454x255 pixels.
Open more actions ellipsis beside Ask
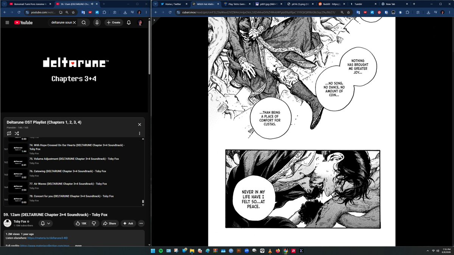tap(141, 223)
